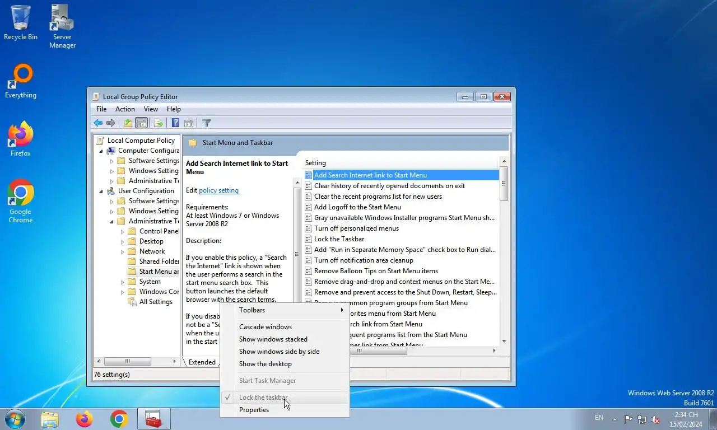Click the Back arrow in the toolbar
The width and height of the screenshot is (717, 430).
click(98, 123)
